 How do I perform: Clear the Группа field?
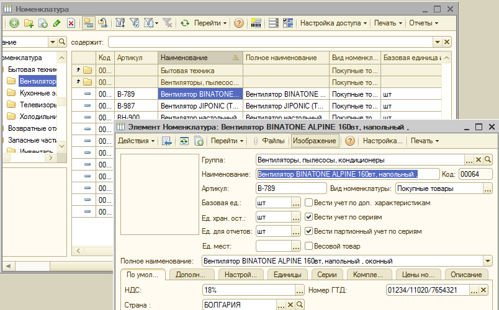click(479, 160)
